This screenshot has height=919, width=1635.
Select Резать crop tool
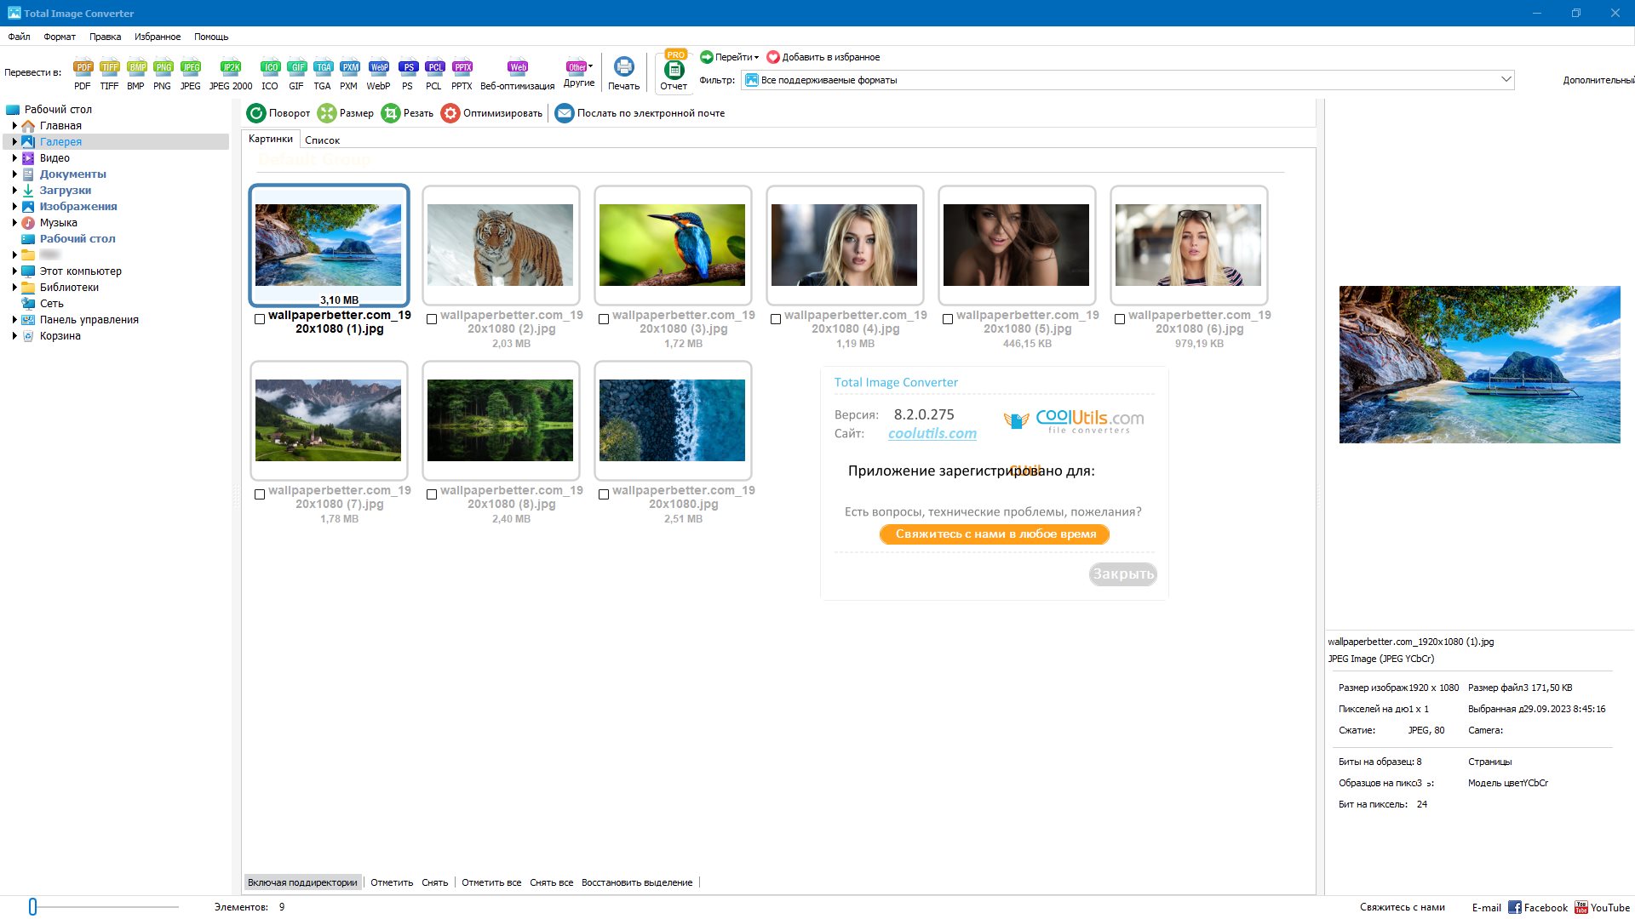point(407,113)
